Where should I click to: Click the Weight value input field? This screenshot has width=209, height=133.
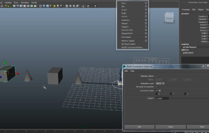point(162,98)
